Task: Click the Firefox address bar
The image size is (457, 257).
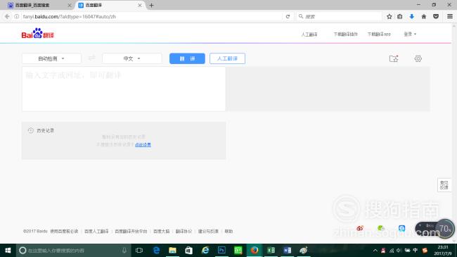Action: point(152,16)
